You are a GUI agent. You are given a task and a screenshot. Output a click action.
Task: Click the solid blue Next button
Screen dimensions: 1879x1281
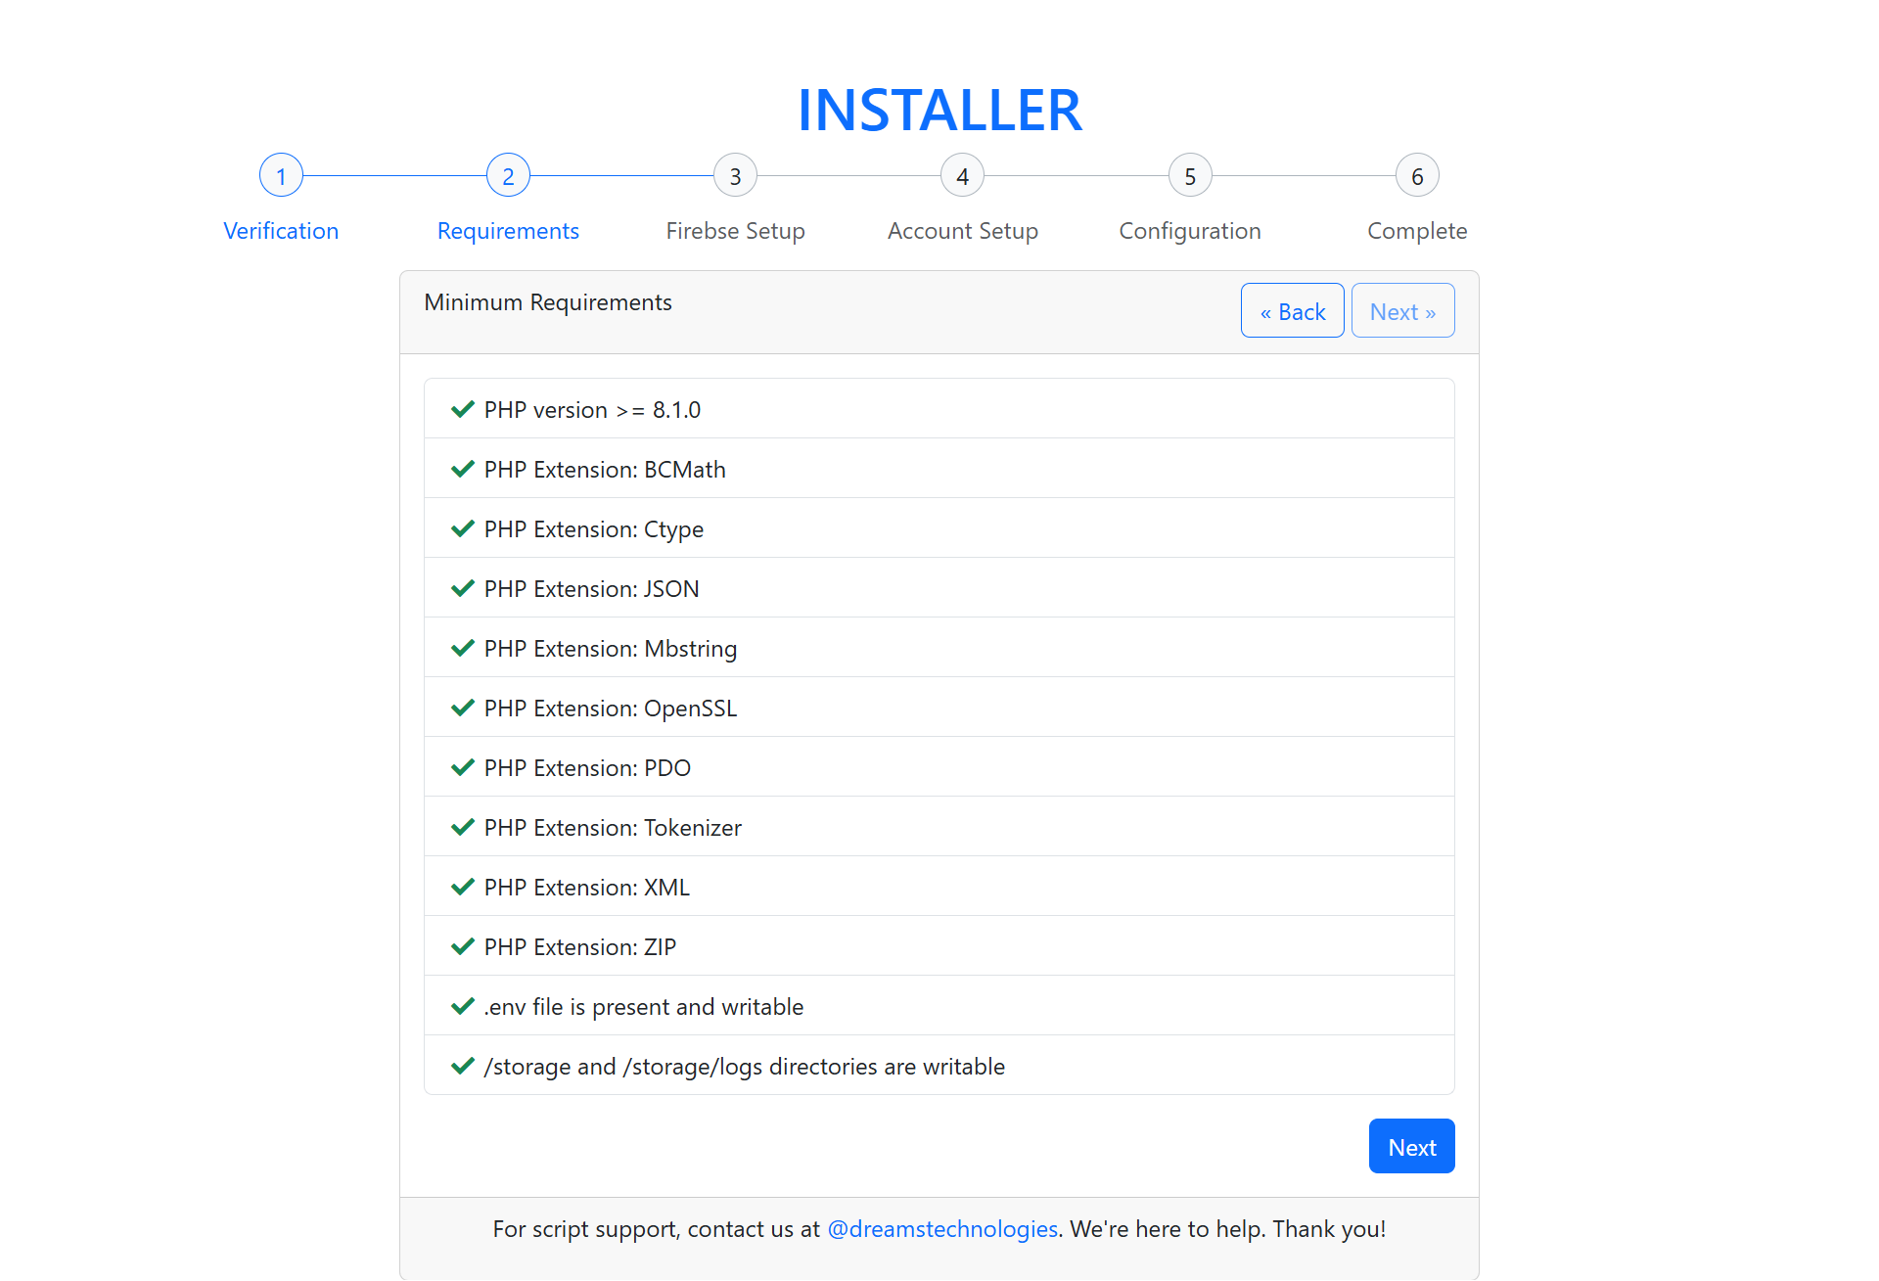(1411, 1146)
